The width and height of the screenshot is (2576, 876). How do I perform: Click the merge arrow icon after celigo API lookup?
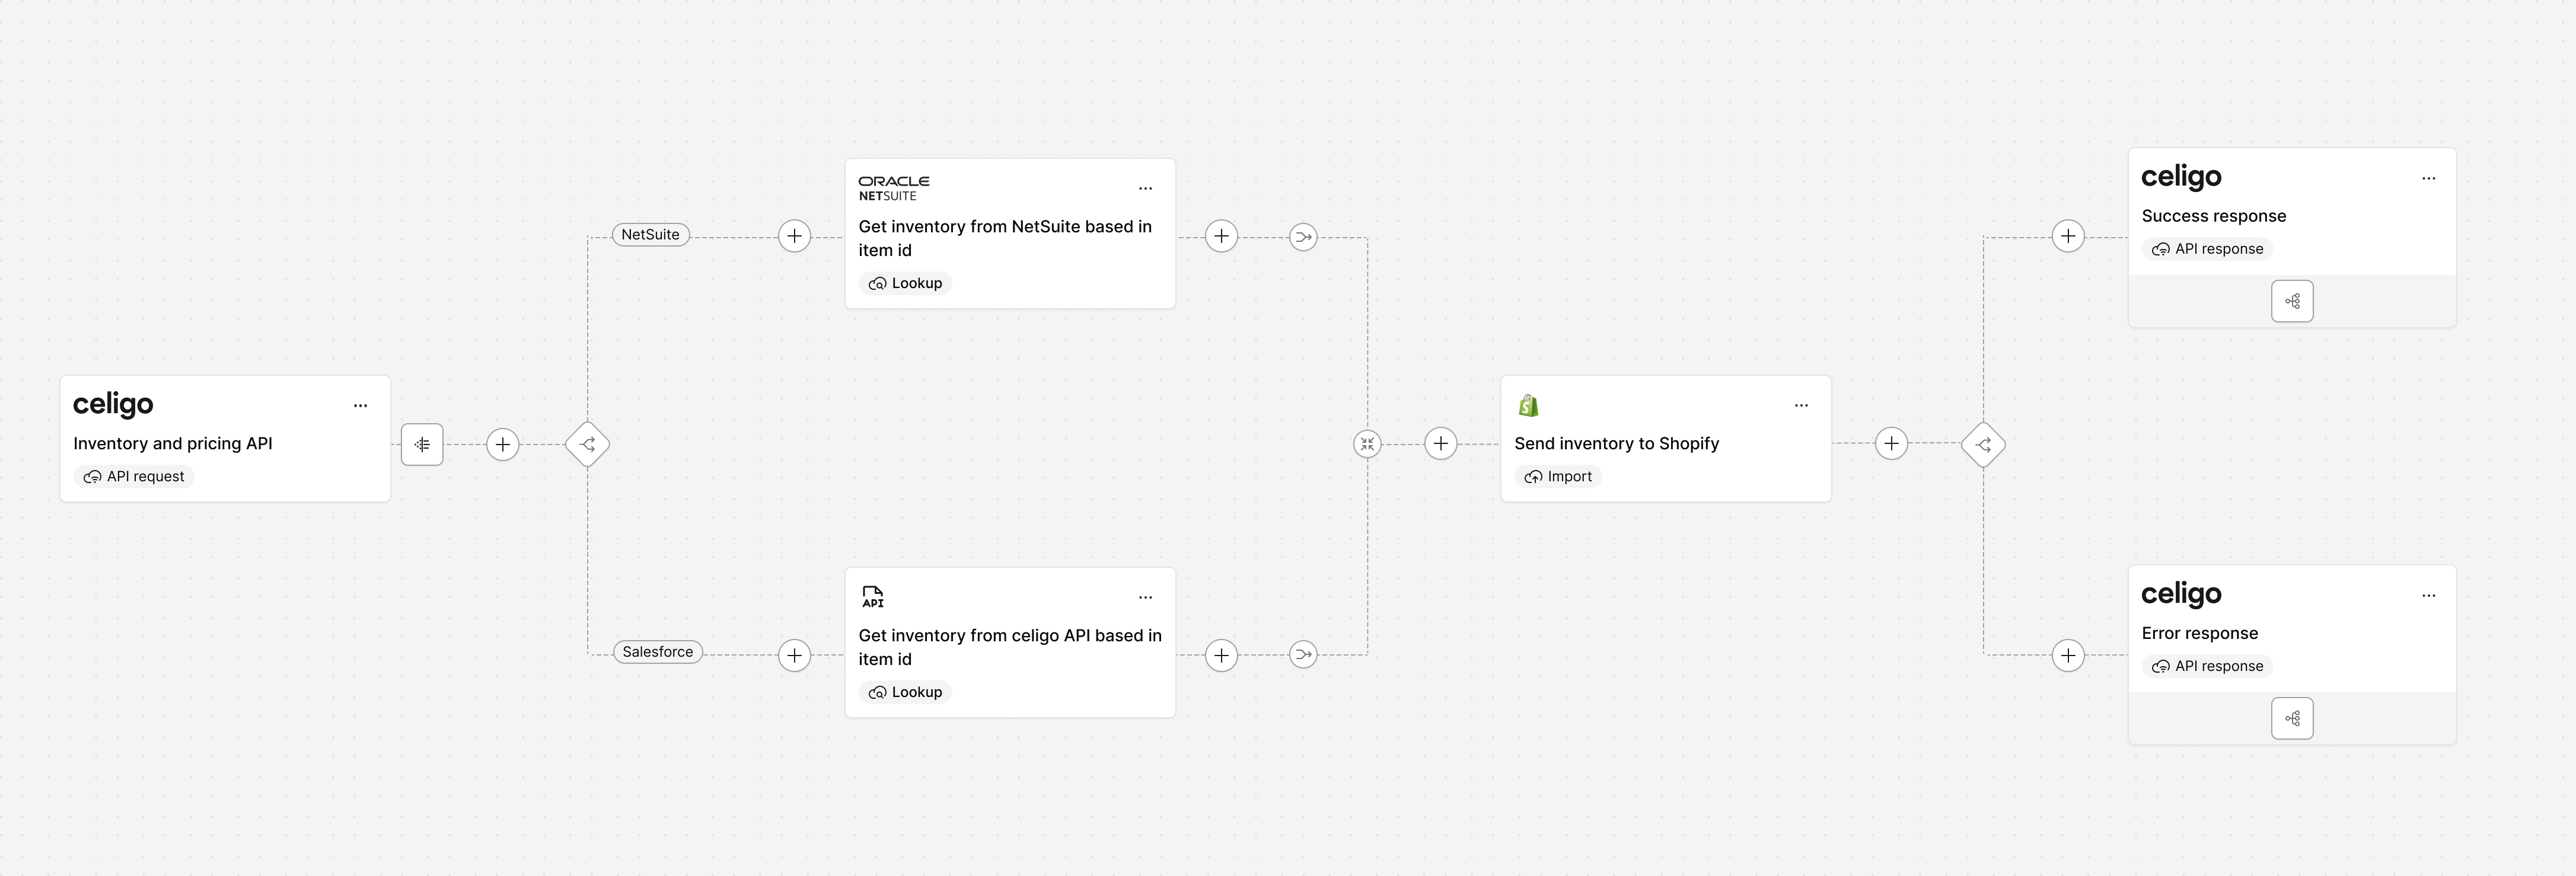coord(1303,655)
